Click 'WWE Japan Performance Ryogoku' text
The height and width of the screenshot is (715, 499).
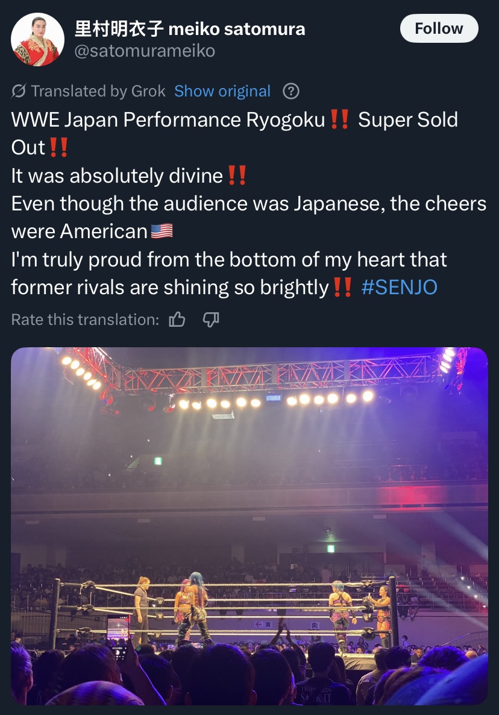tap(168, 119)
